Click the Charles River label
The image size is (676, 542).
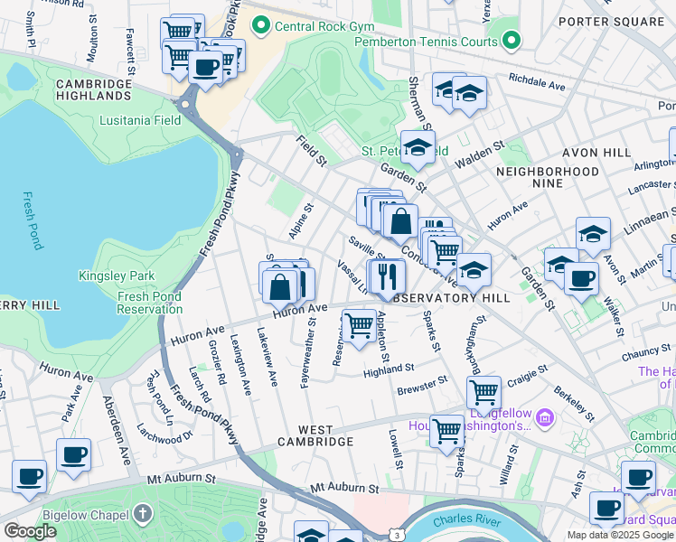click(x=467, y=520)
